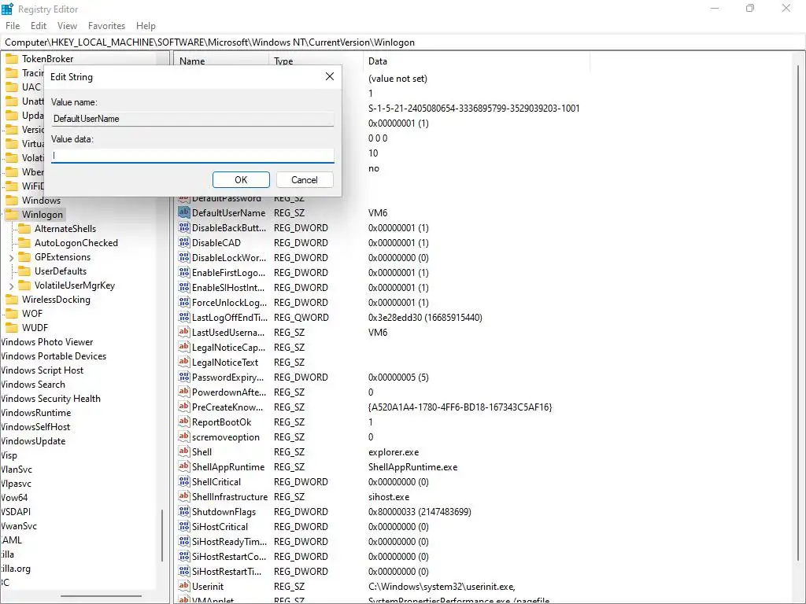Image resolution: width=806 pixels, height=604 pixels.
Task: Click the DefaultUserName string value icon
Action: (184, 212)
